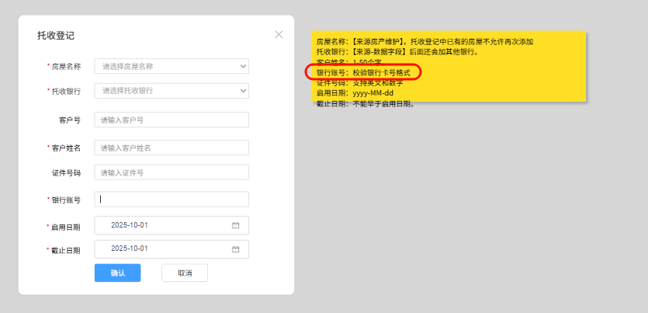Click the 证件号码 input field
Screen dimensions: 648x313
[172, 172]
